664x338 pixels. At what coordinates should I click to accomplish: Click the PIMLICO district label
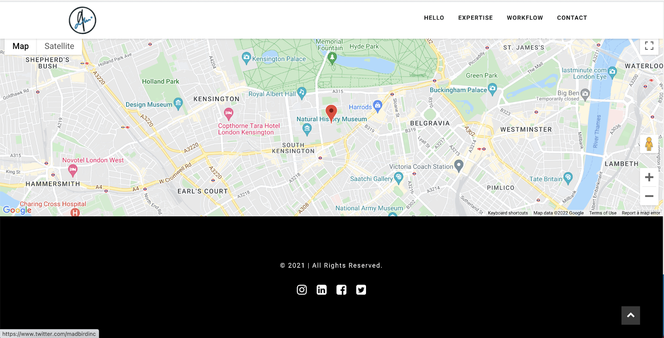(501, 188)
